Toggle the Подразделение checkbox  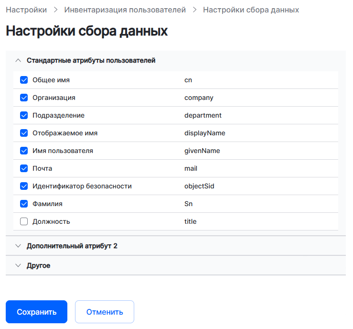(24, 115)
